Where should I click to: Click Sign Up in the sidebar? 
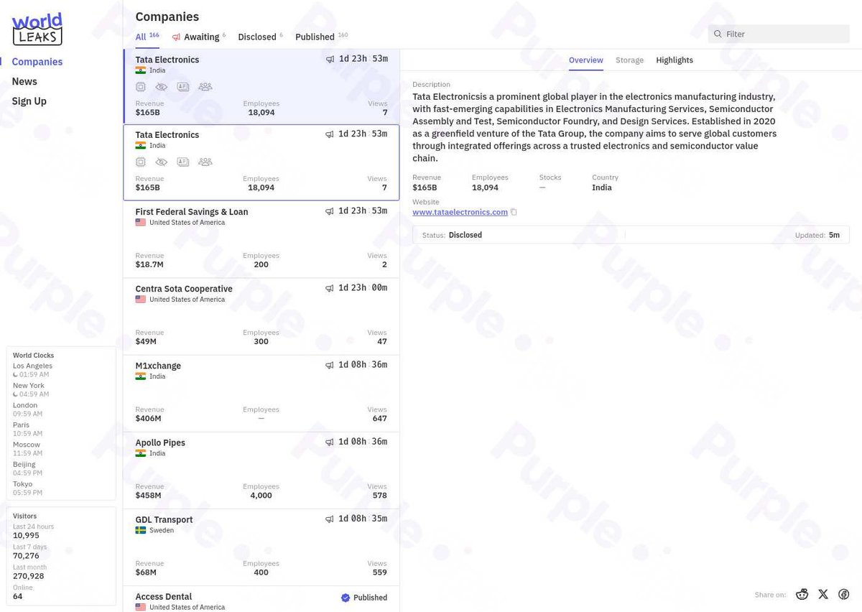tap(29, 101)
